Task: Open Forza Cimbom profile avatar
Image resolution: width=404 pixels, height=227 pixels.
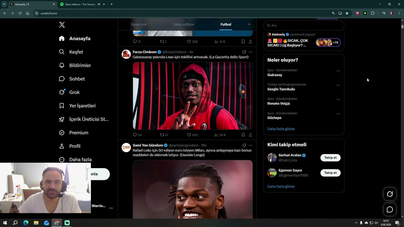Action: (126, 54)
